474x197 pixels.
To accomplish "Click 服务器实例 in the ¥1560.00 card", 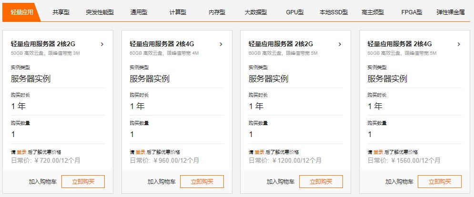I will 387,79.
